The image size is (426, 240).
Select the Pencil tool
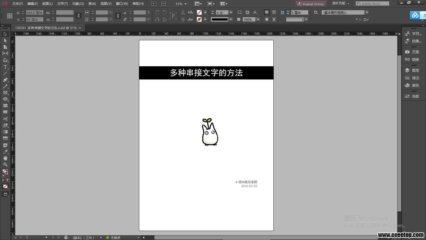(x=5, y=86)
